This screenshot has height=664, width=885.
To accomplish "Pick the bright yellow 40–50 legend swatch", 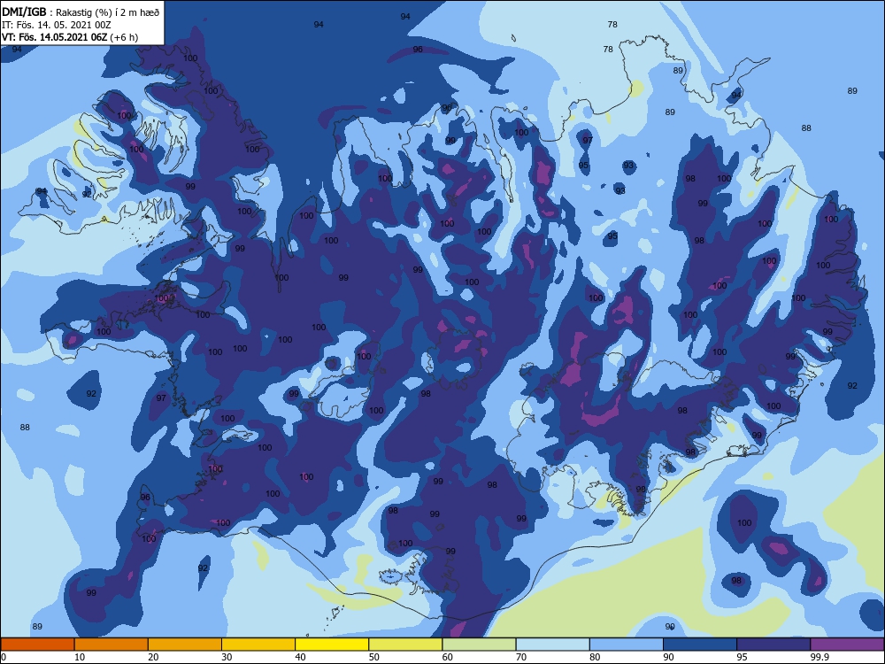I will tap(332, 645).
